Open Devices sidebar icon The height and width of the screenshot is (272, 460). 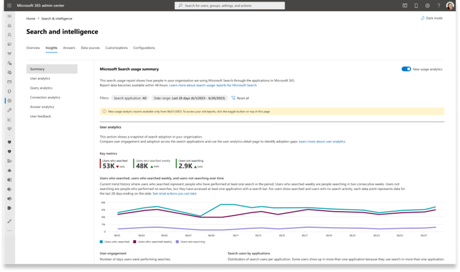click(9, 44)
